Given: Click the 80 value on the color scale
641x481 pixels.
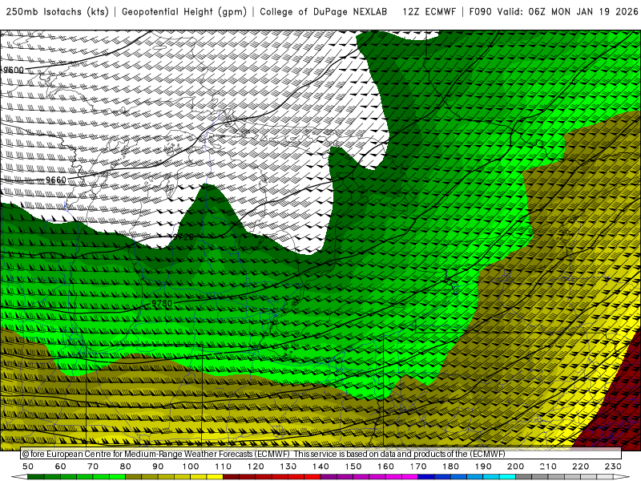Looking at the screenshot, I should (126, 467).
